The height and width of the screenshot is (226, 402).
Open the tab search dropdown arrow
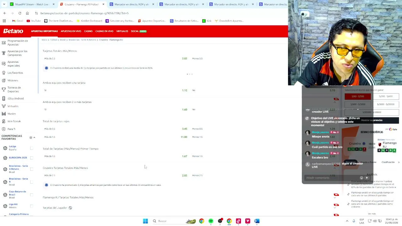(x=4, y=4)
